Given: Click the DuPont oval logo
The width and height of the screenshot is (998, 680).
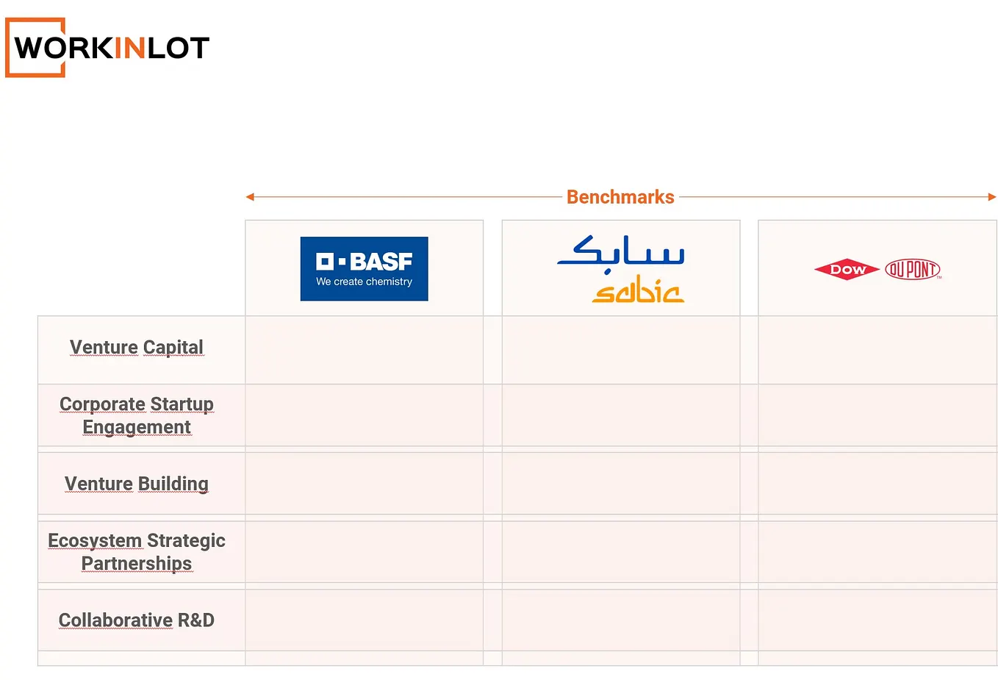Looking at the screenshot, I should (913, 270).
